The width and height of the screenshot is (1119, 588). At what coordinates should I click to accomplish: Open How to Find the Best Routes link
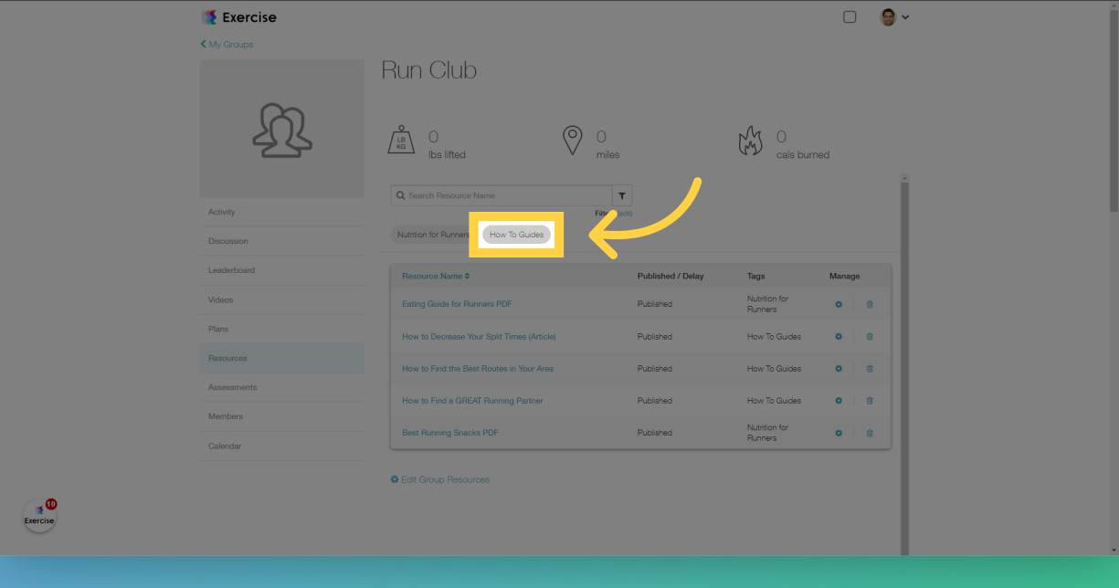pos(478,369)
